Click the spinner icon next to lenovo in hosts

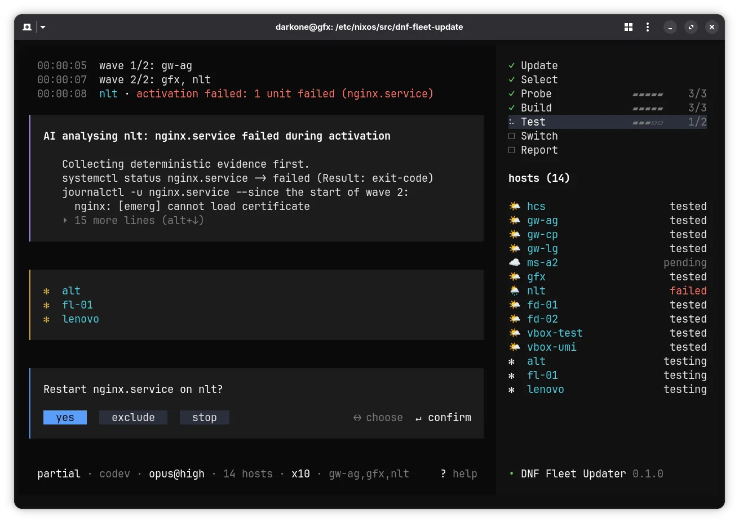coord(512,390)
